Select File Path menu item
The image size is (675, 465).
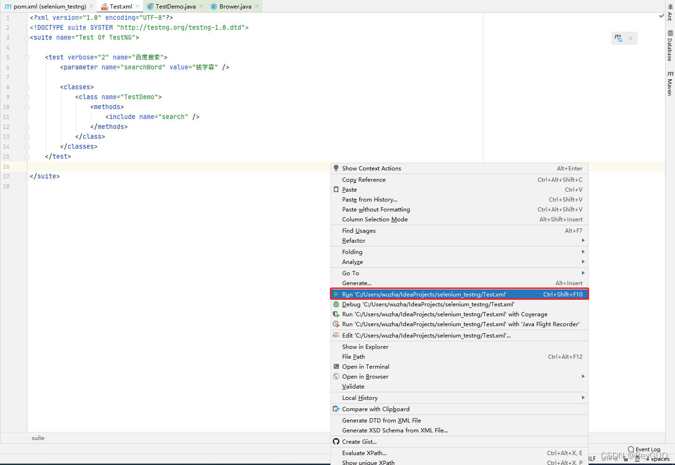pyautogui.click(x=459, y=357)
